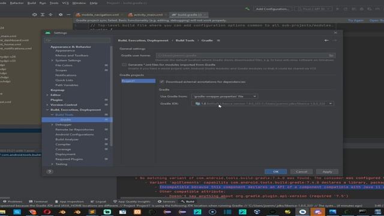Open the Logcat tool window
Viewport: 384px width, 216px height.
(x=98, y=202)
